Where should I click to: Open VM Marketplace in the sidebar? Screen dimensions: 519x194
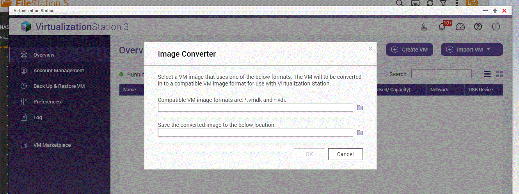(x=60, y=145)
